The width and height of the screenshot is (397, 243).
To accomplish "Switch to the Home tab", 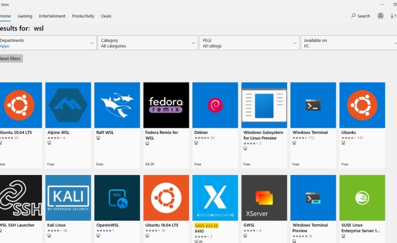I will click(5, 16).
